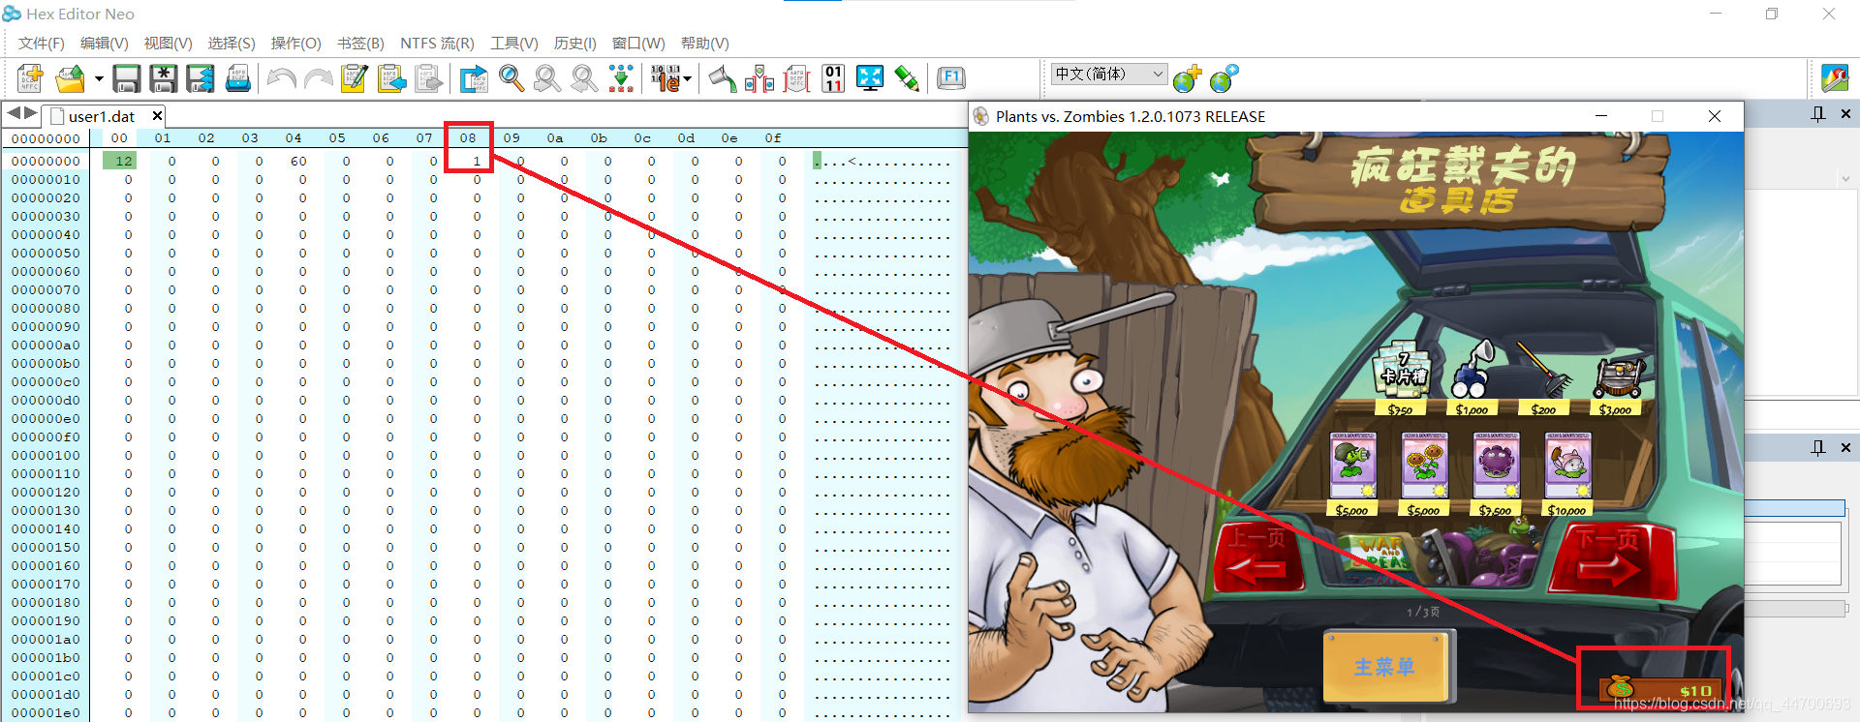Viewport: 1860px width, 722px height.
Task: Click the New file toolbar icon
Action: click(30, 78)
